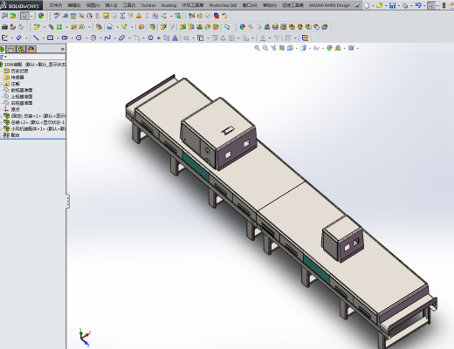Click the Zoom to Fit magnifier icon

pos(257,48)
